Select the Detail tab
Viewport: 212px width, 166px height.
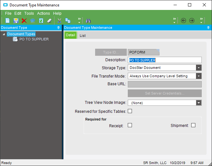(x=70, y=35)
